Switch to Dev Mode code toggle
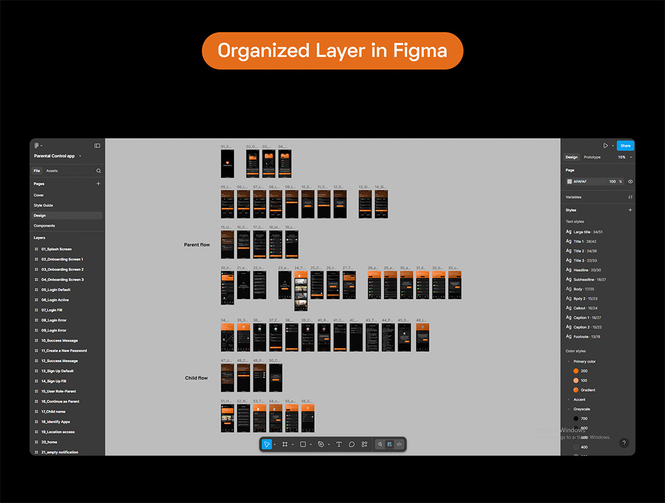This screenshot has width=665, height=503. click(399, 444)
